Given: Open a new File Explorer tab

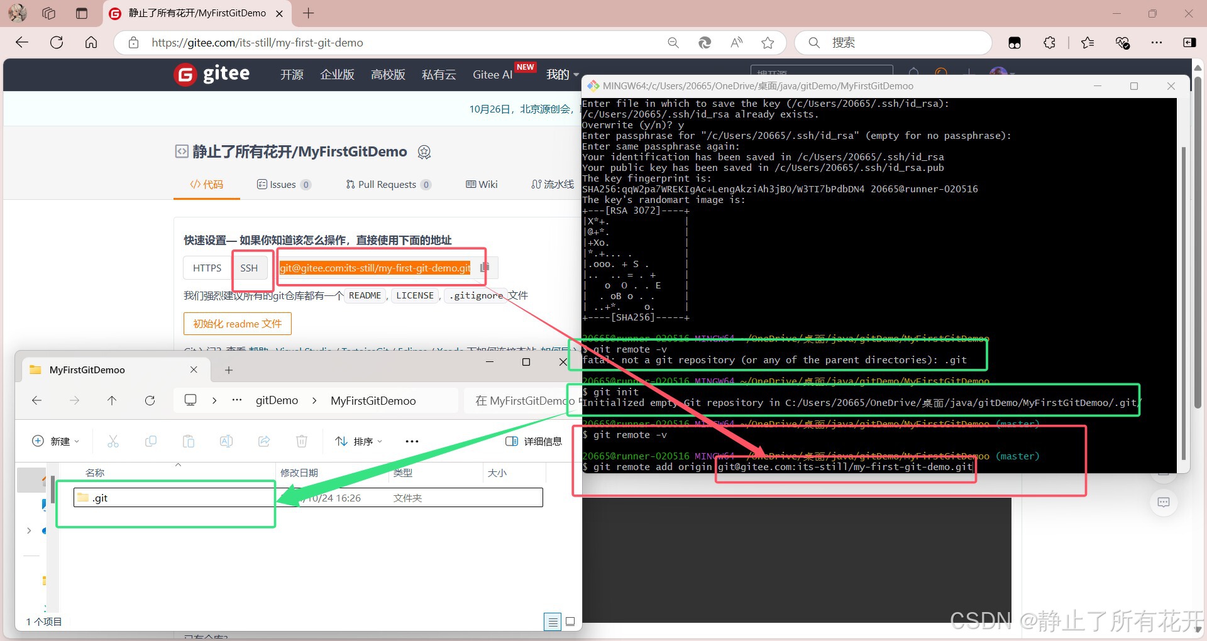Looking at the screenshot, I should coord(229,370).
